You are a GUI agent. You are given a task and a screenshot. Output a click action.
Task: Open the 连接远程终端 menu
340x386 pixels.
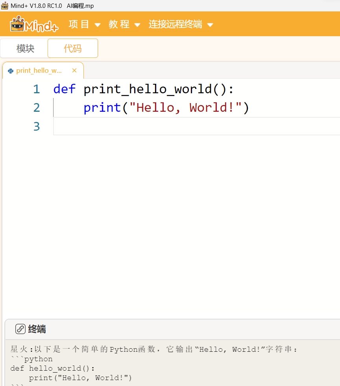(175, 24)
